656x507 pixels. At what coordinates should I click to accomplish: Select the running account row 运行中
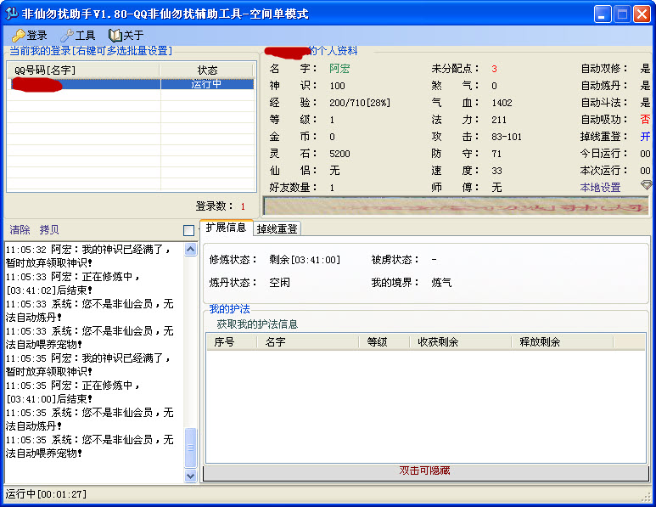131,84
